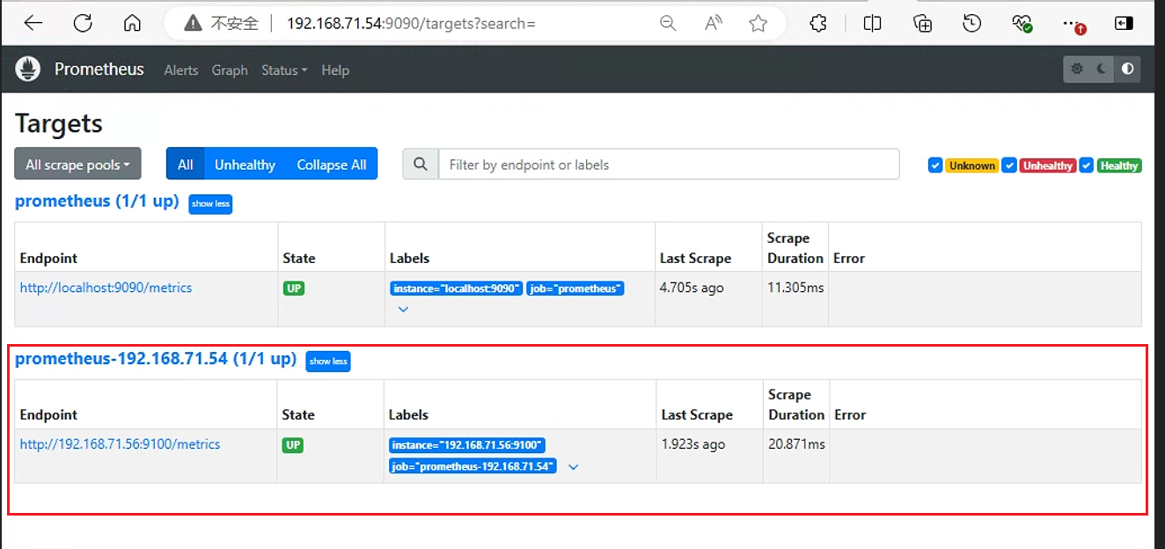The image size is (1165, 549).
Task: Open the All scrape pools dropdown
Action: click(x=77, y=165)
